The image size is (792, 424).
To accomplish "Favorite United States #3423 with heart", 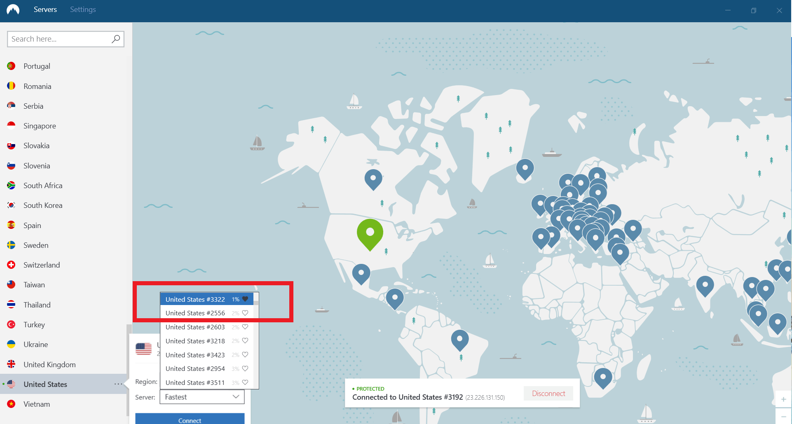I will tap(245, 355).
